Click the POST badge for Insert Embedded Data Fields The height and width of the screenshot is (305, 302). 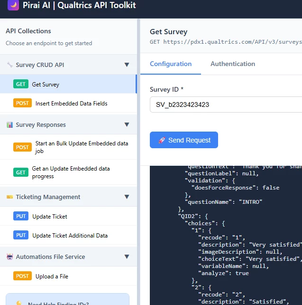tap(22, 103)
